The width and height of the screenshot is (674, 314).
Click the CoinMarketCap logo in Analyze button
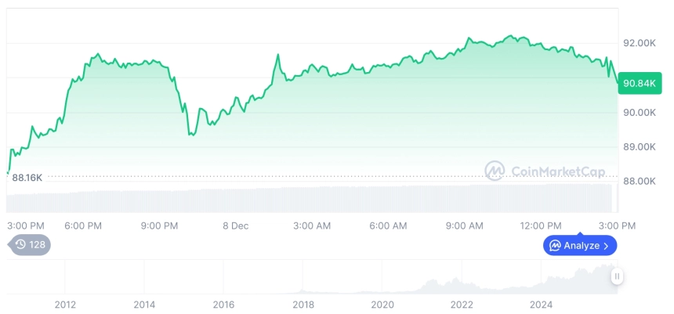pyautogui.click(x=555, y=246)
